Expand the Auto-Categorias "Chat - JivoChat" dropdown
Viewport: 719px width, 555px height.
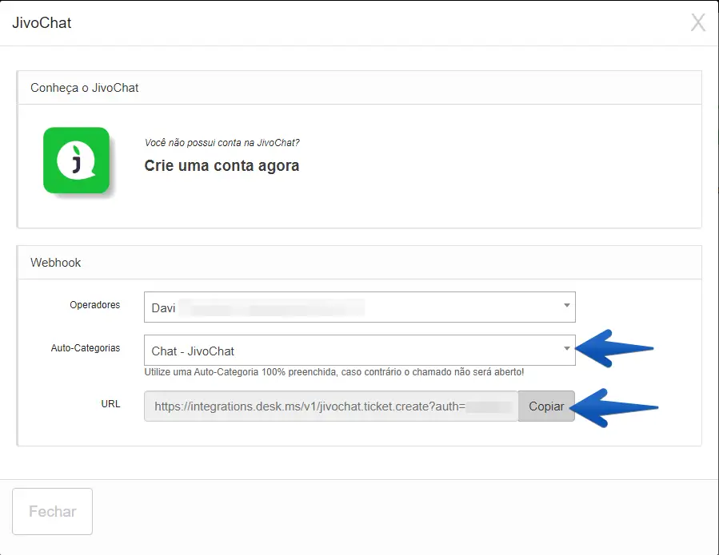coord(352,351)
